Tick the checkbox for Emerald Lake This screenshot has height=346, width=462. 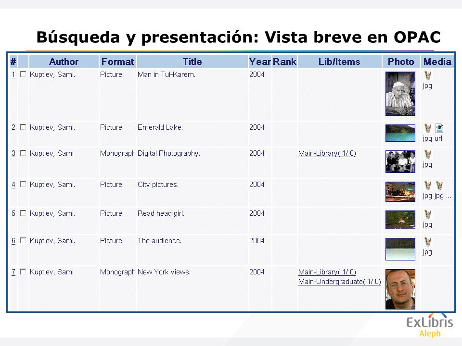coord(23,127)
